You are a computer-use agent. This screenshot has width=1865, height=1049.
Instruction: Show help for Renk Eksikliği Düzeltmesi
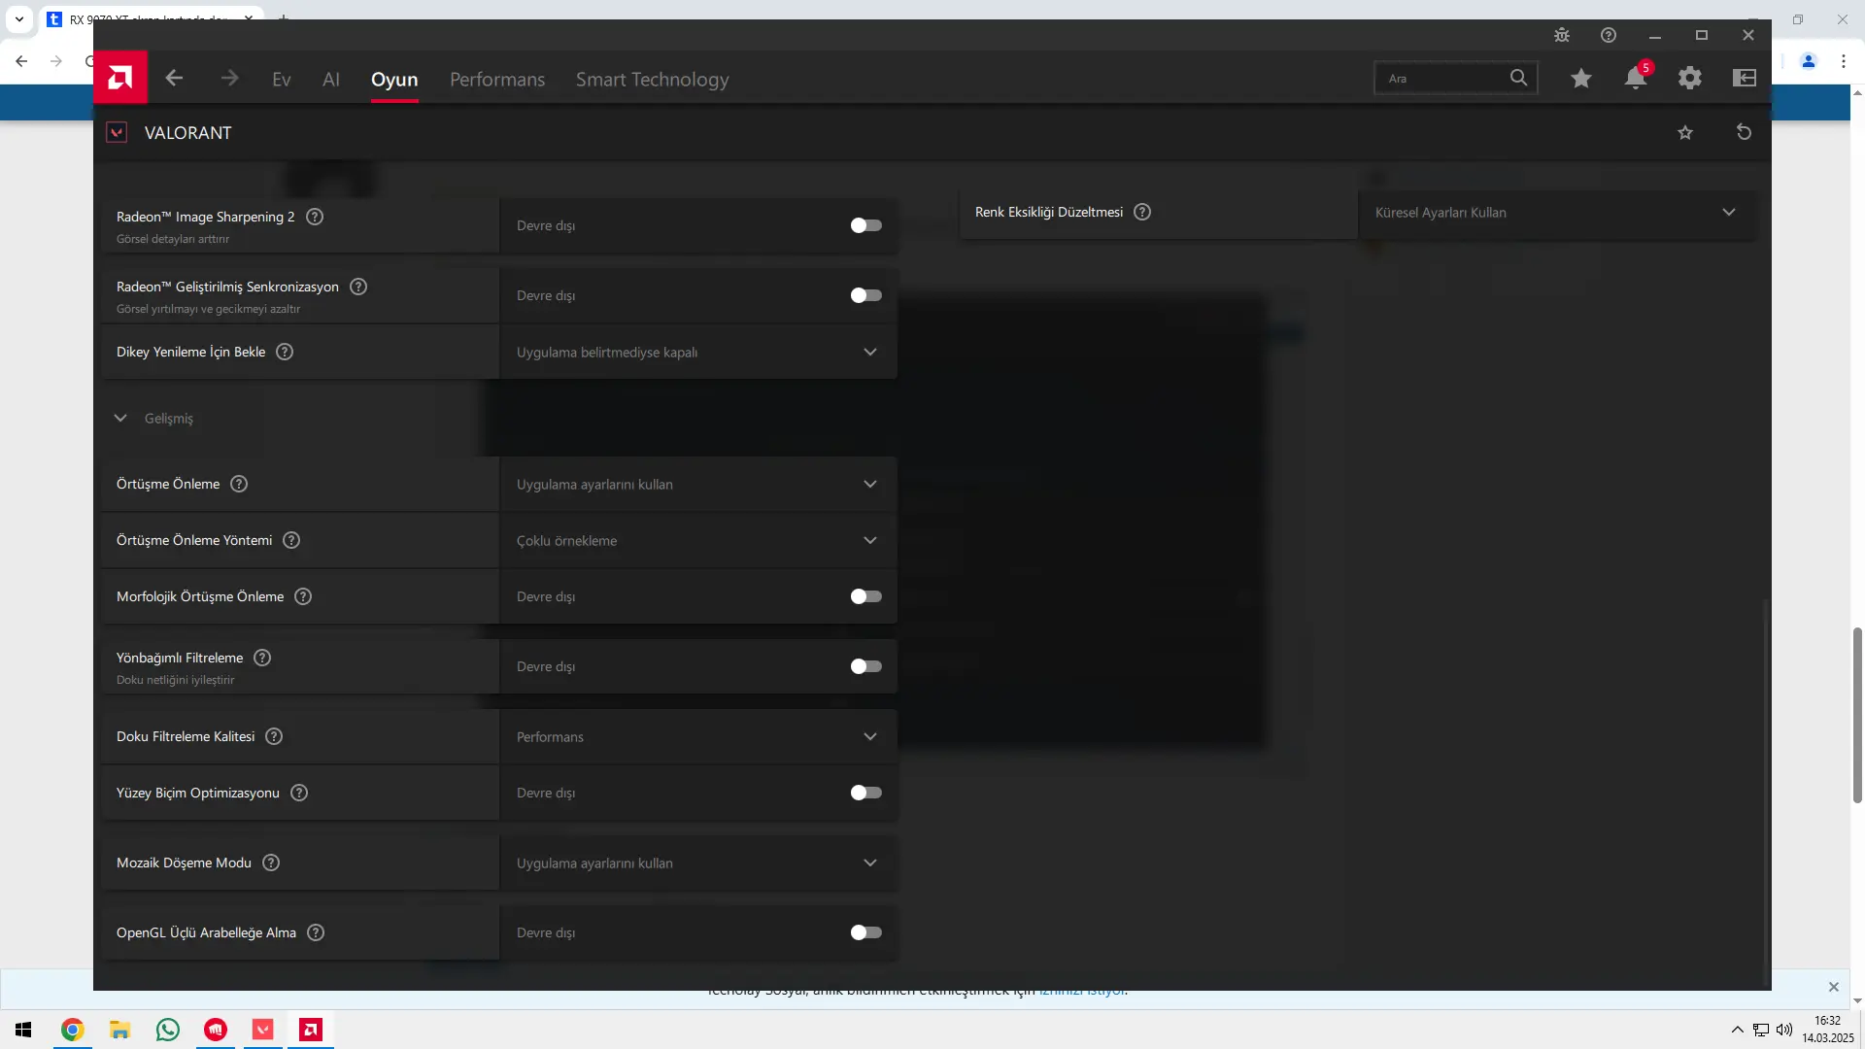(1142, 212)
